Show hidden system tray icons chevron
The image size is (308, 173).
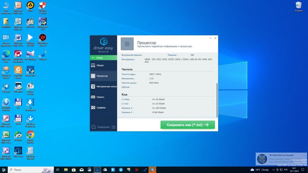tap(273, 170)
